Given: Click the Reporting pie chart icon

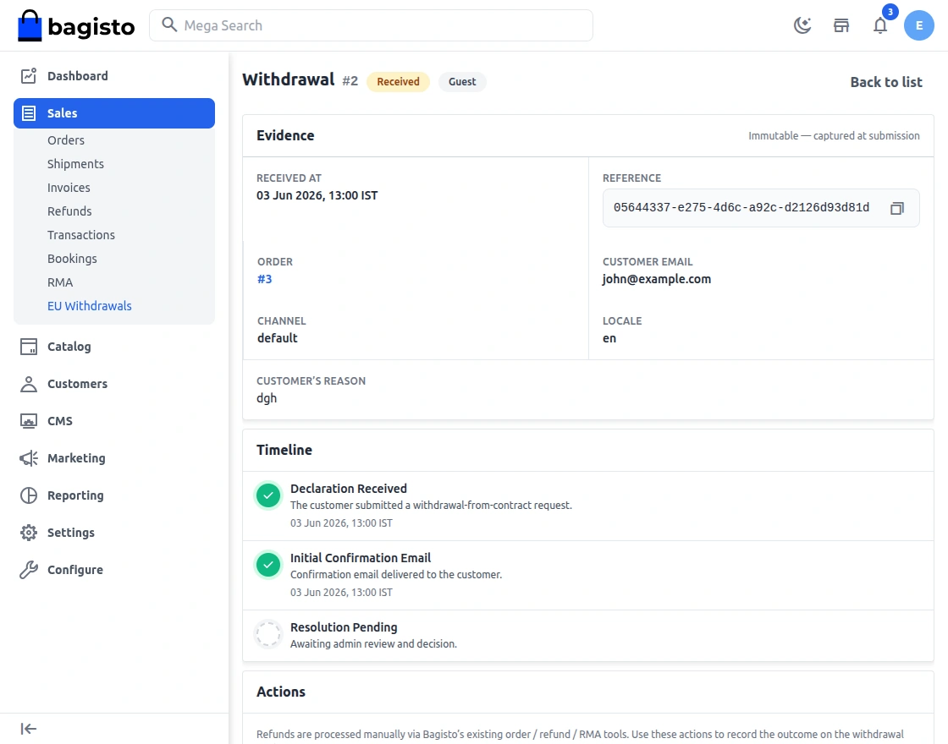Looking at the screenshot, I should 29,495.
